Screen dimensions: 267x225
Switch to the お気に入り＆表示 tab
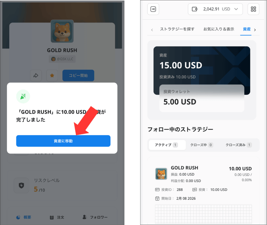tap(219, 29)
